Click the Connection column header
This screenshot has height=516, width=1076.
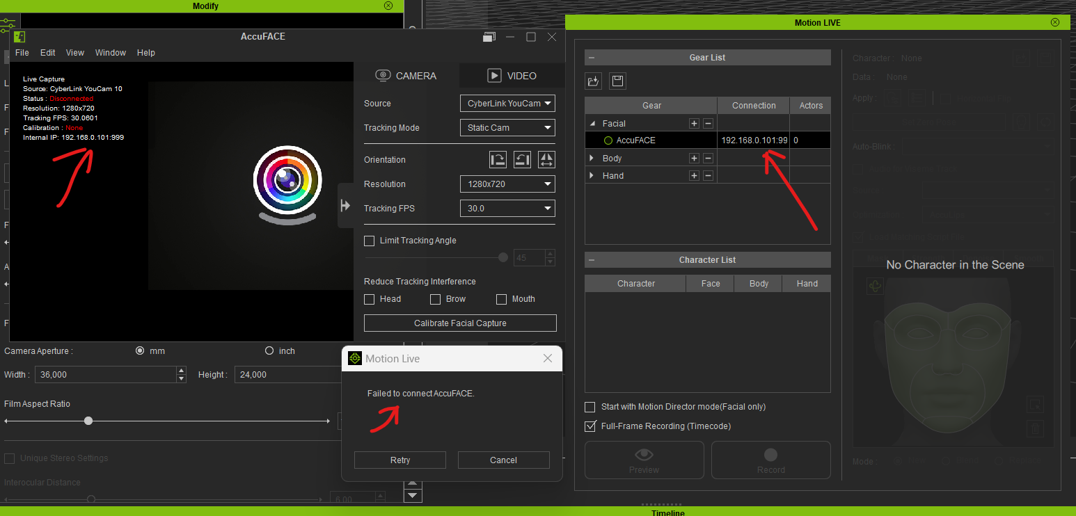pos(754,106)
